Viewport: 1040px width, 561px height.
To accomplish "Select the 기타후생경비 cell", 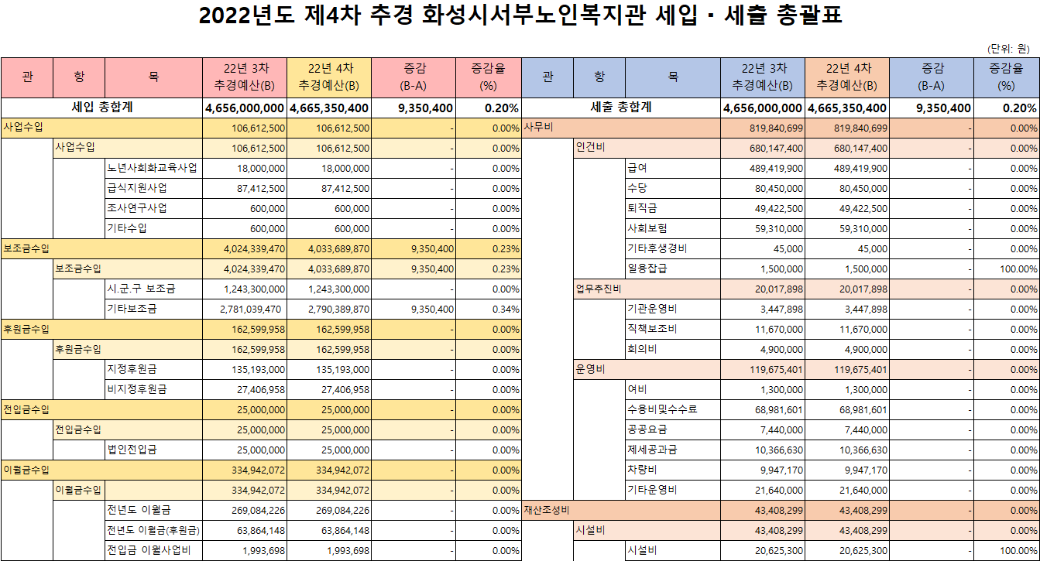I will (x=657, y=248).
